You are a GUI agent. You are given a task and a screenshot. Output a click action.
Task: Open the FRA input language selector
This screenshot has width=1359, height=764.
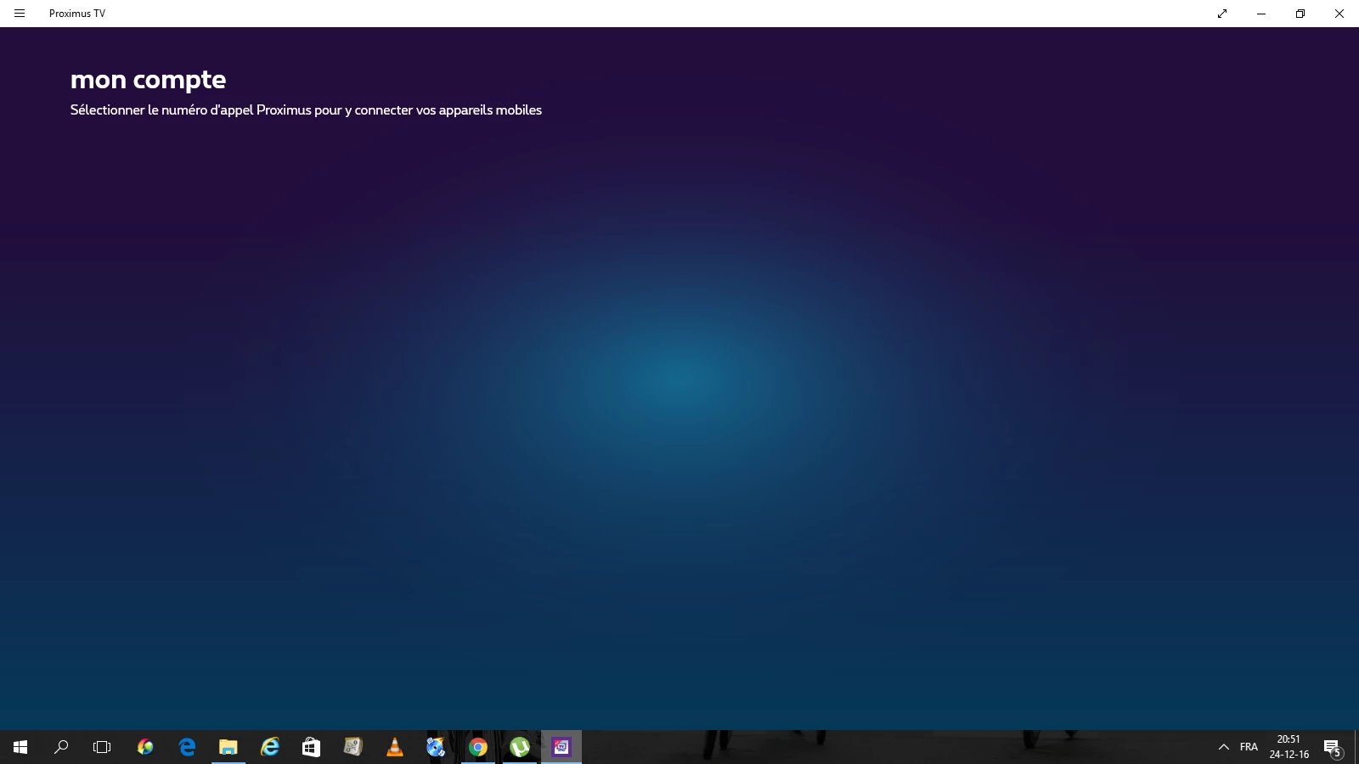click(x=1249, y=747)
